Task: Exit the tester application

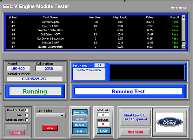Action: coord(80,131)
